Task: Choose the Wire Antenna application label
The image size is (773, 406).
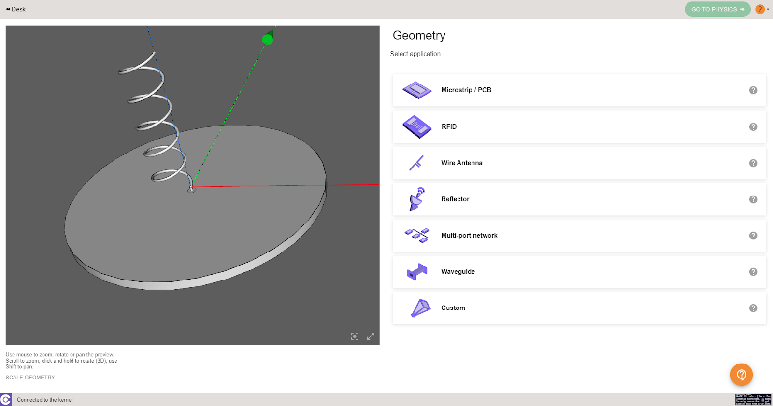Action: pos(462,163)
